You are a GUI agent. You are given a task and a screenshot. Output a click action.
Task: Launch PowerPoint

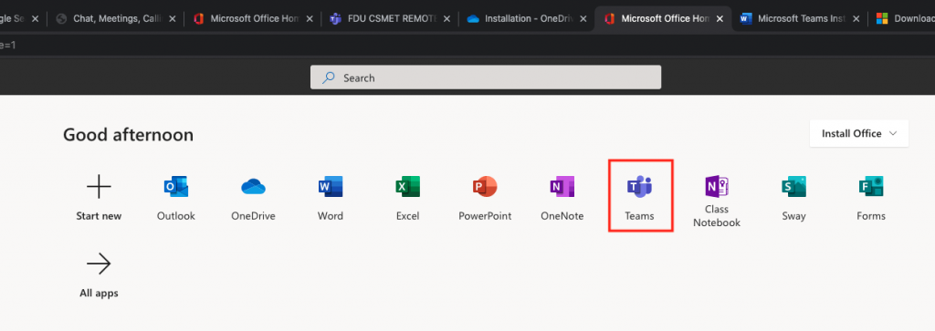point(485,198)
